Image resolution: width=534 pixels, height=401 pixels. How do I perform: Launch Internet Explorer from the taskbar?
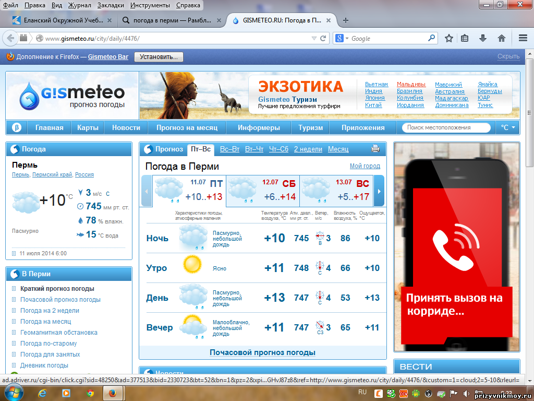42,394
